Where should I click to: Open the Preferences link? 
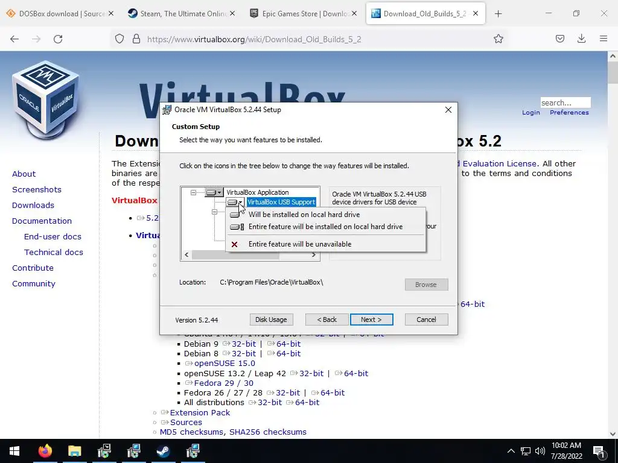point(569,113)
